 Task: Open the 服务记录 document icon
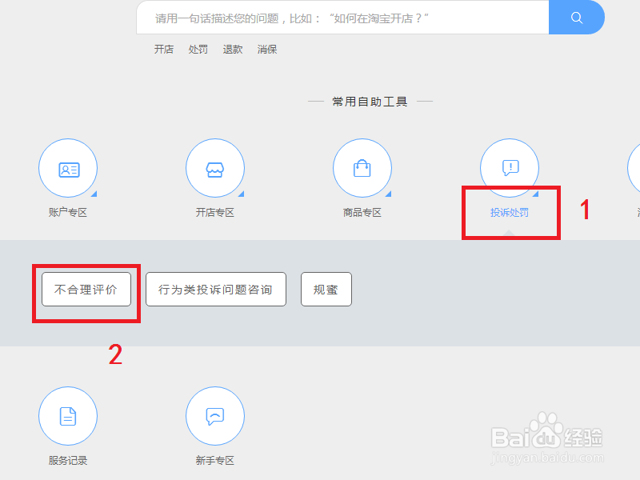[68, 416]
